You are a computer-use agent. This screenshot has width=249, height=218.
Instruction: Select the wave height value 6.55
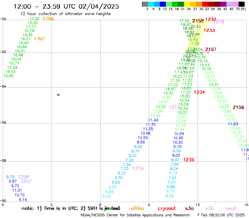tap(116, 182)
